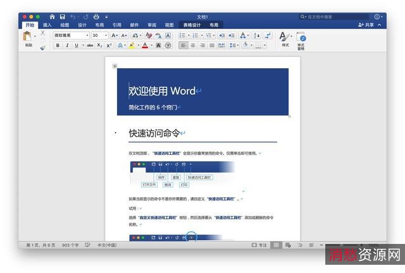Image resolution: width=405 pixels, height=273 pixels.
Task: Toggle italic formatting
Action: [x=67, y=45]
